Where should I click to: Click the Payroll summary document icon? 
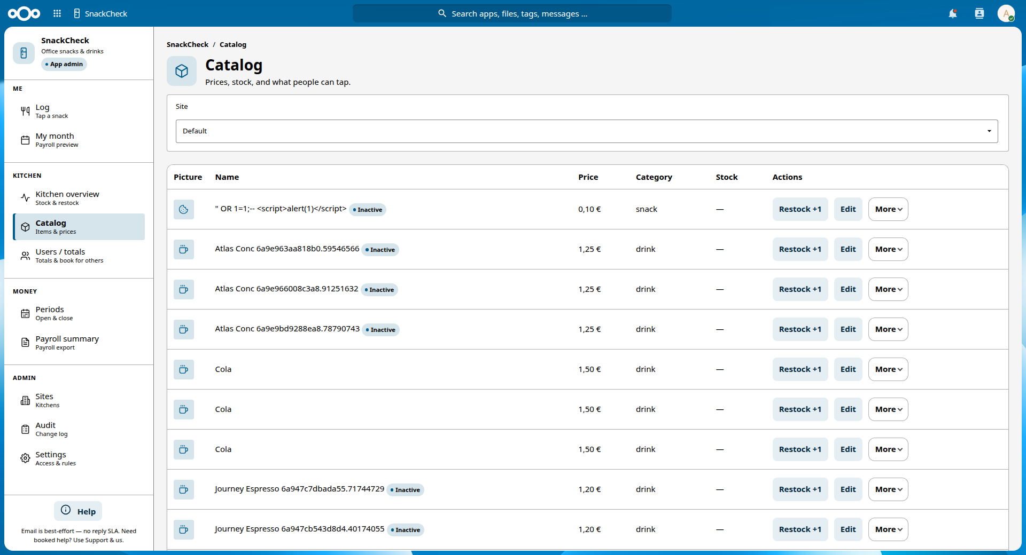point(25,343)
